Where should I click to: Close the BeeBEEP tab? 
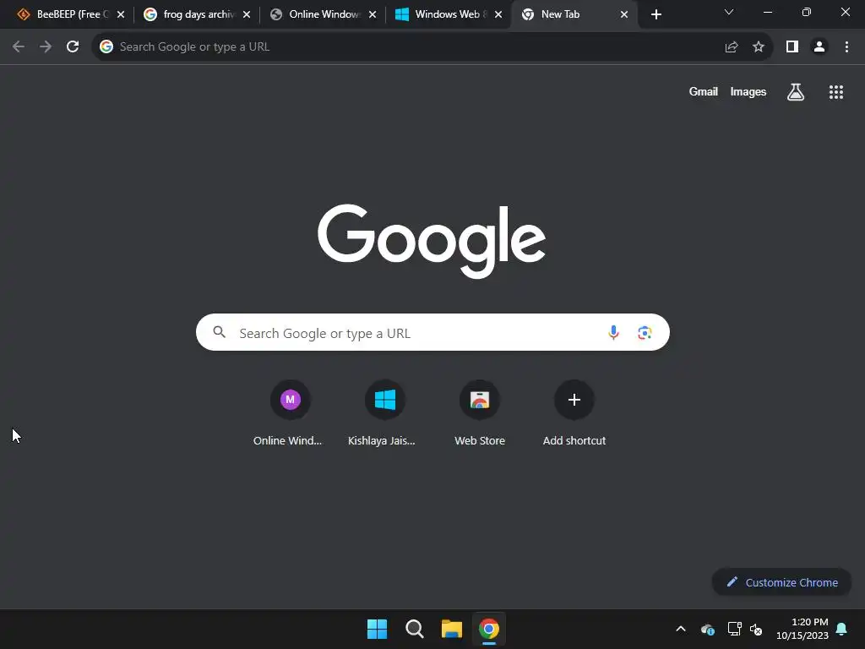click(x=121, y=15)
